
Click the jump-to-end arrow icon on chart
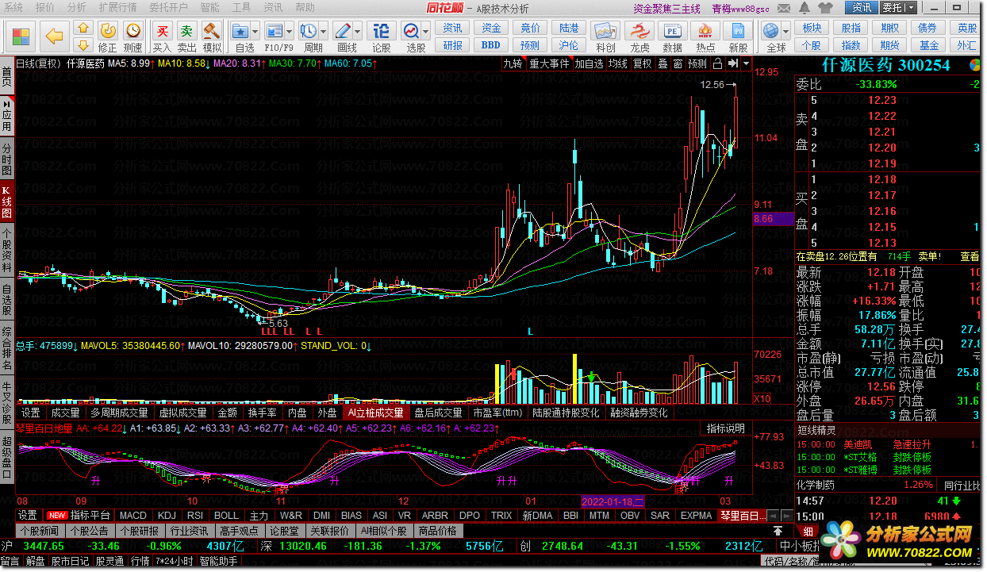(x=732, y=63)
